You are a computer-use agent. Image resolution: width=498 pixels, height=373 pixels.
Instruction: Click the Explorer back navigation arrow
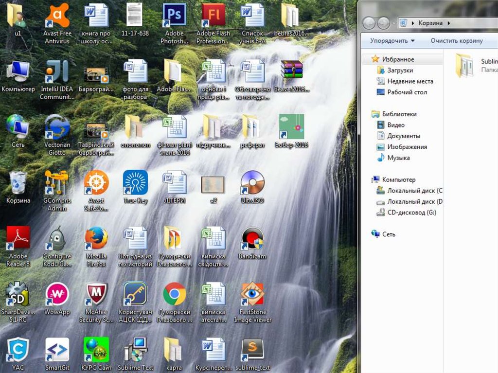click(x=369, y=23)
